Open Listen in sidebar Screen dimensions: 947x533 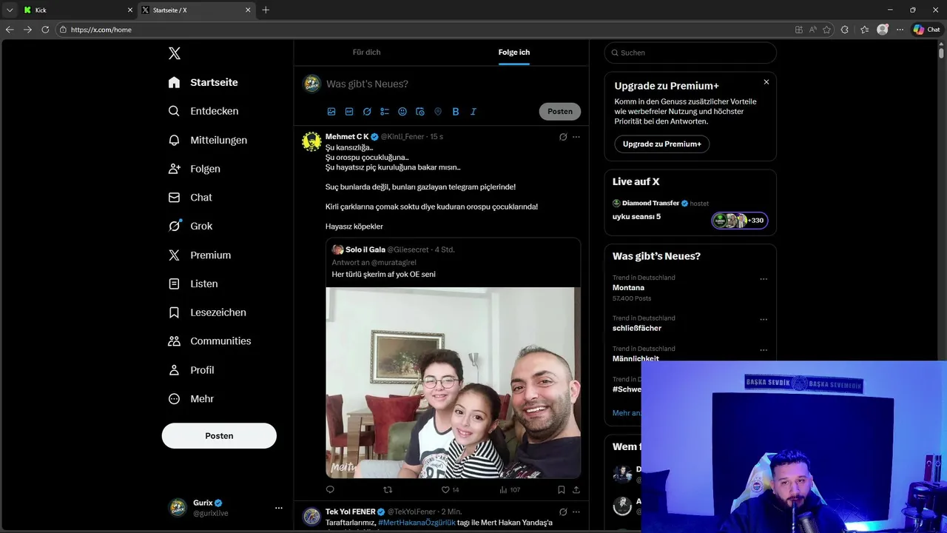click(x=192, y=284)
